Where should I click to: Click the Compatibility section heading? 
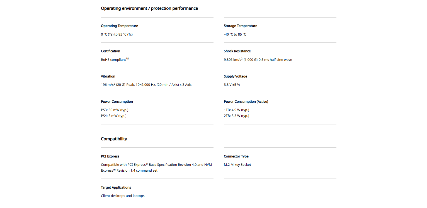[x=114, y=139]
